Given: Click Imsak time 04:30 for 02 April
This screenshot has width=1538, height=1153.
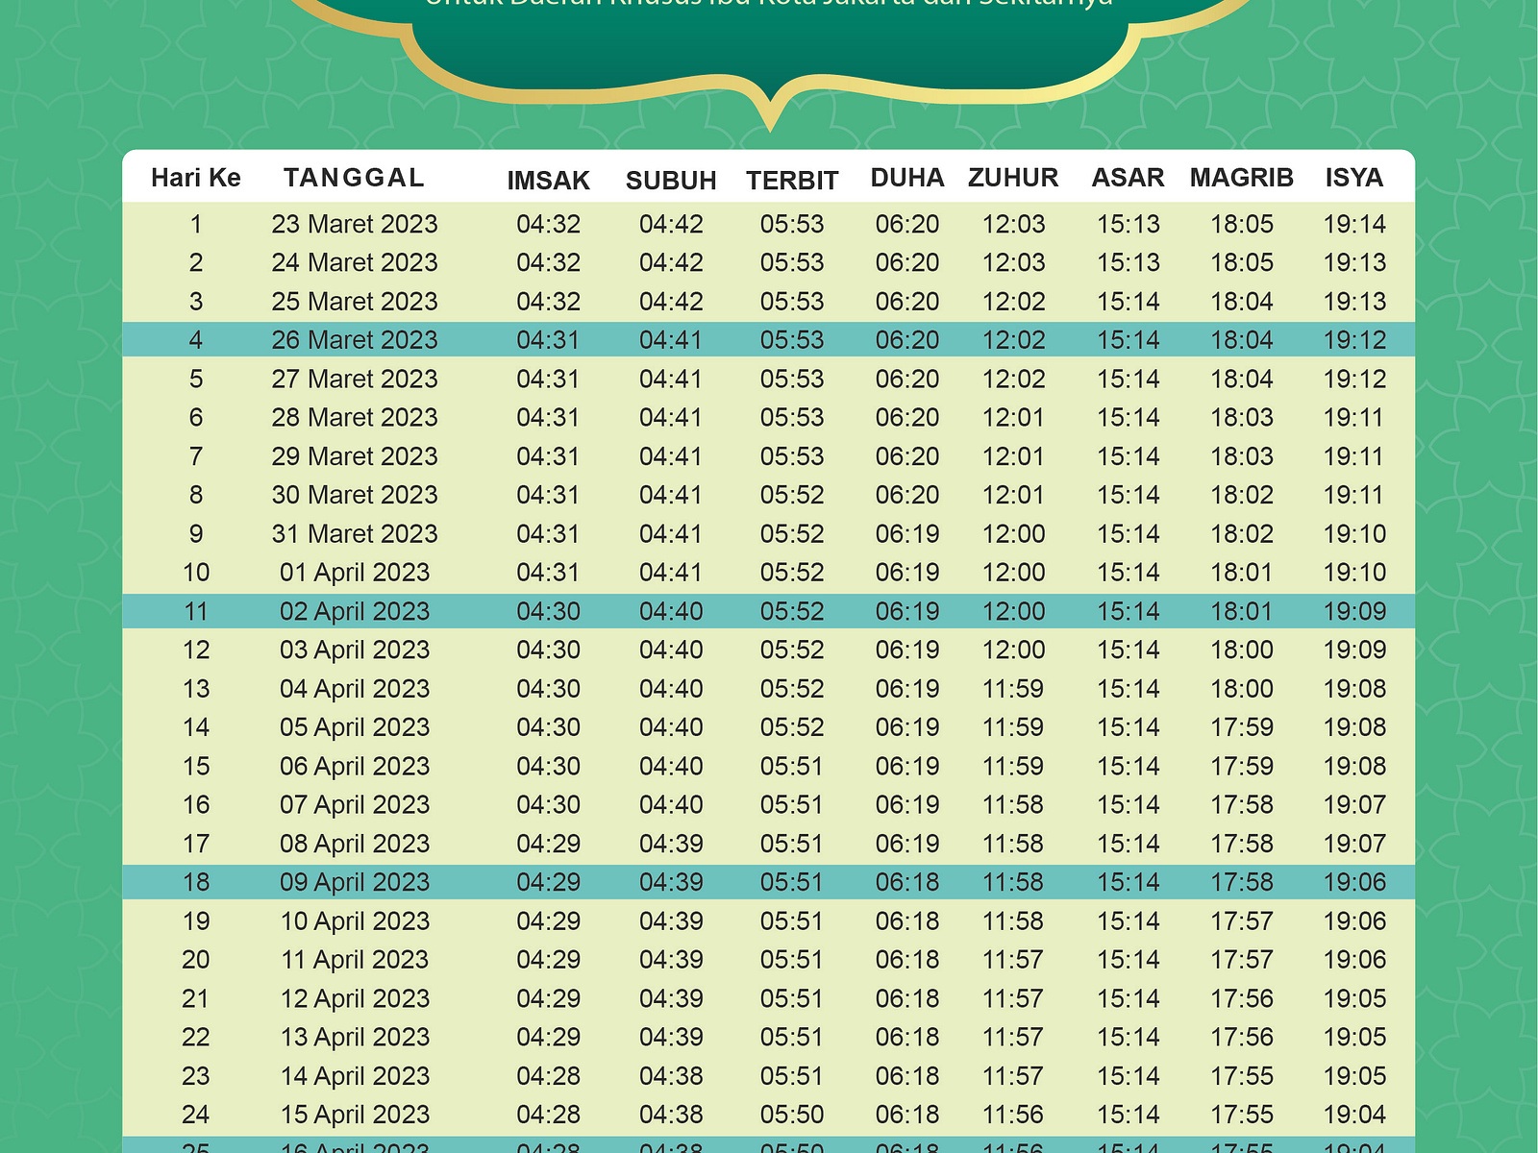Looking at the screenshot, I should point(548,611).
